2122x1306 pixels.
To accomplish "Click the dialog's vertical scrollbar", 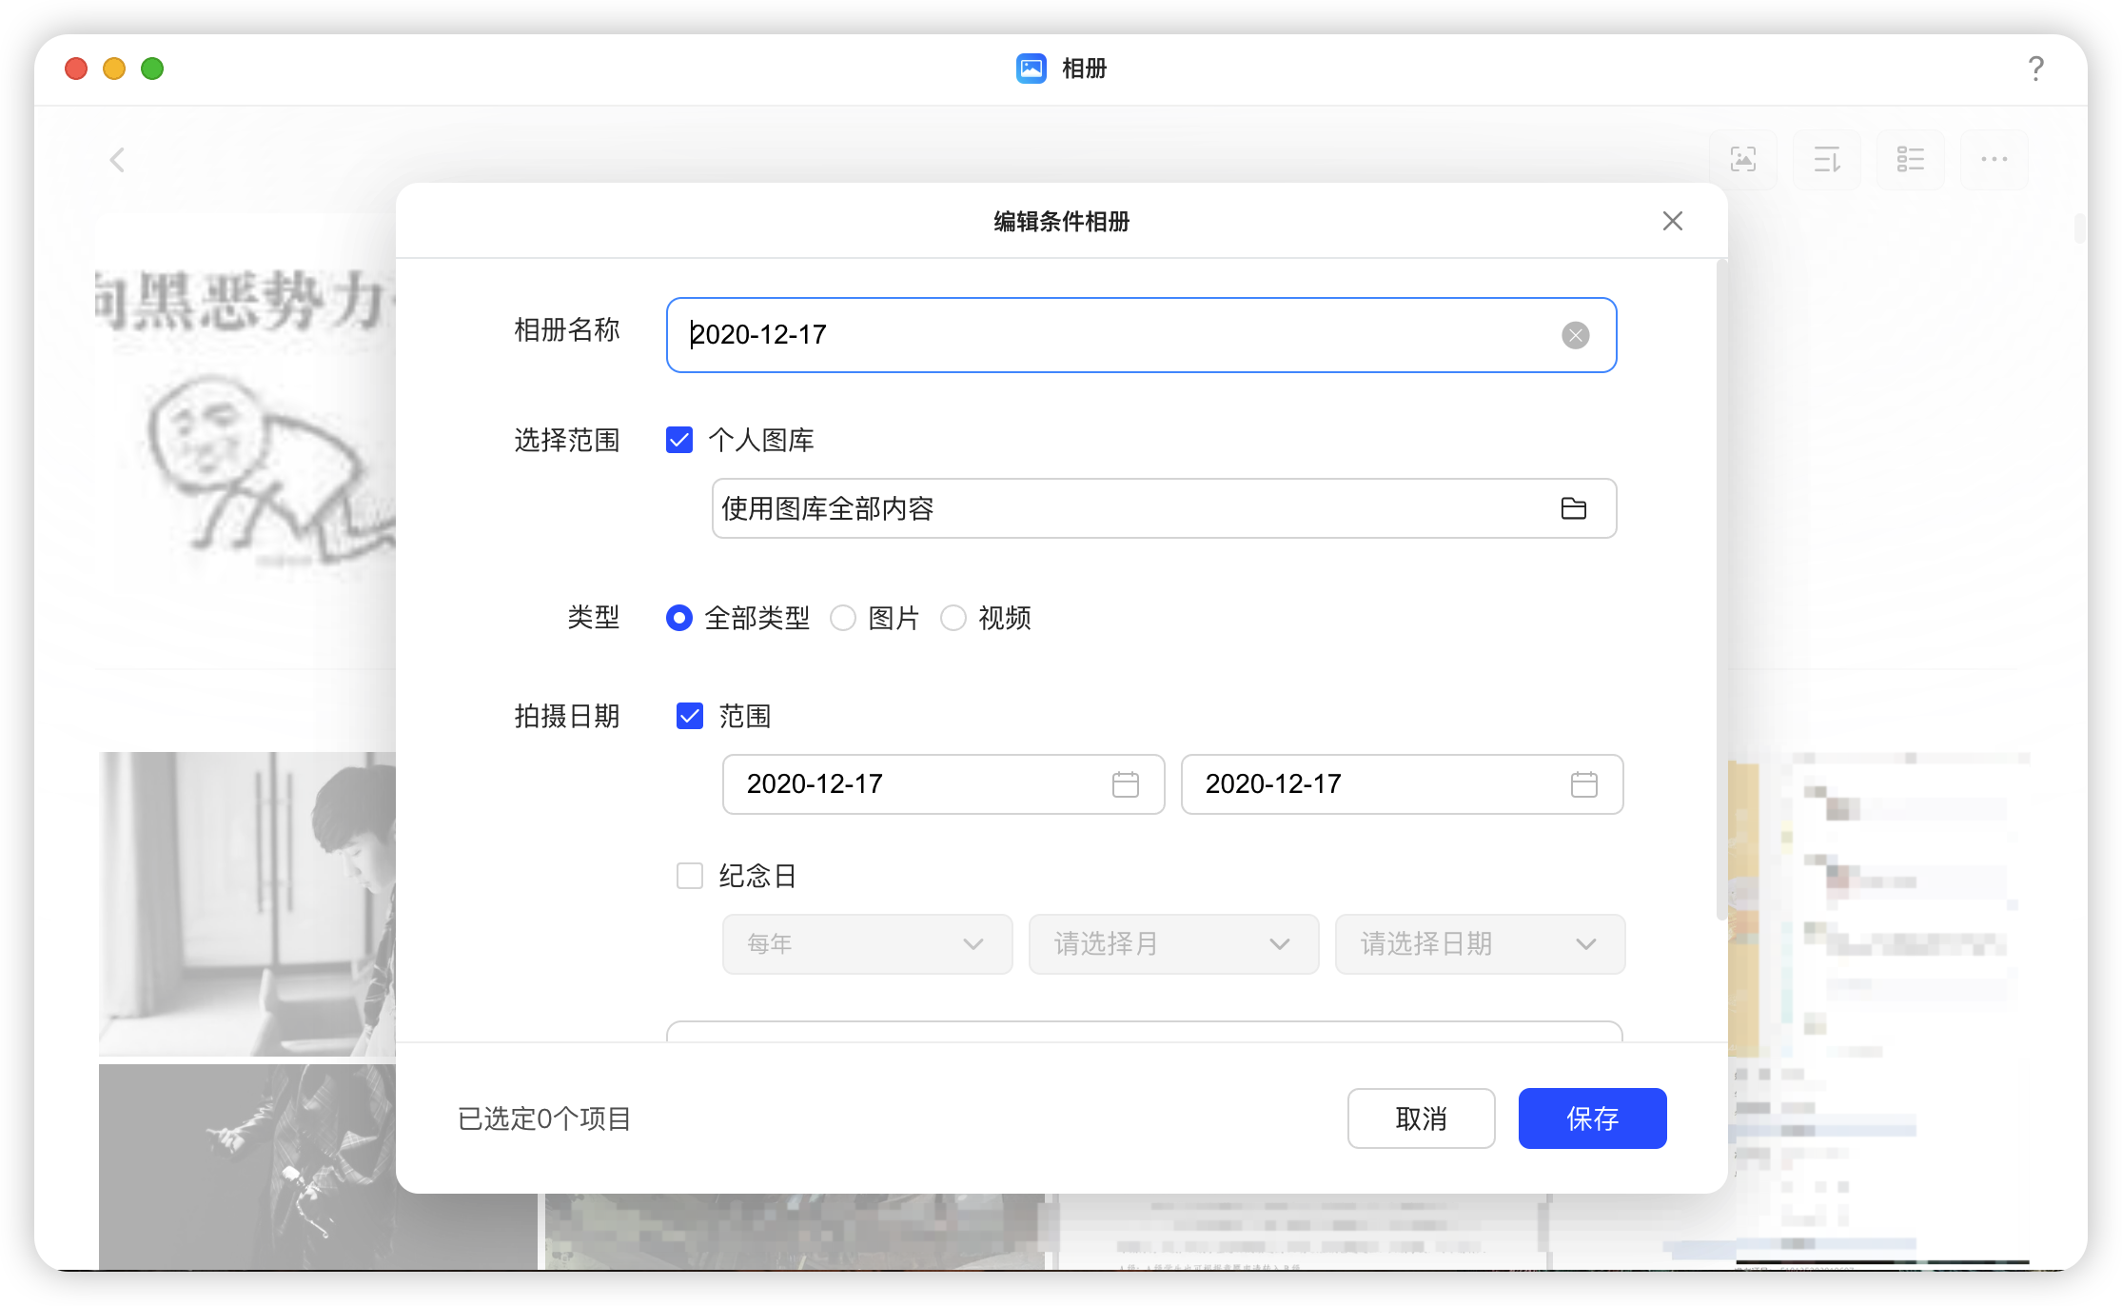I will click(x=1720, y=590).
